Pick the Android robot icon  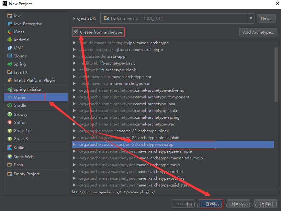pos(10,40)
